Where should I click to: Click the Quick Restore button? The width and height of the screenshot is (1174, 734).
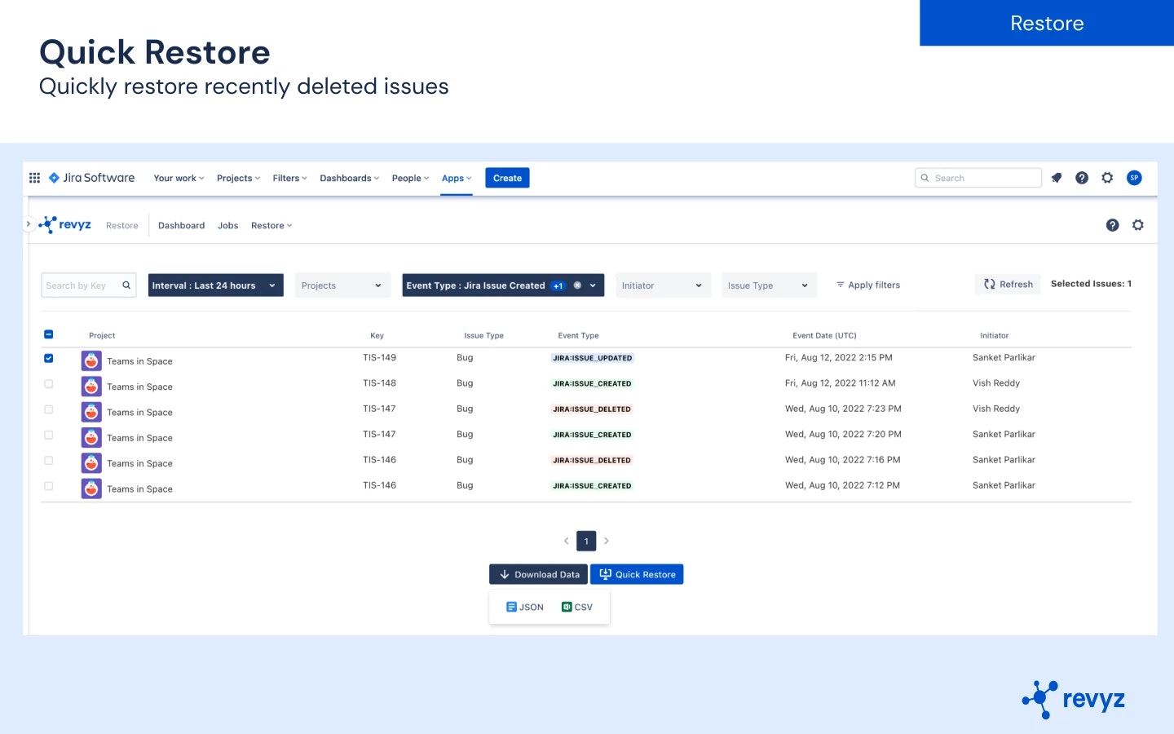pos(637,574)
